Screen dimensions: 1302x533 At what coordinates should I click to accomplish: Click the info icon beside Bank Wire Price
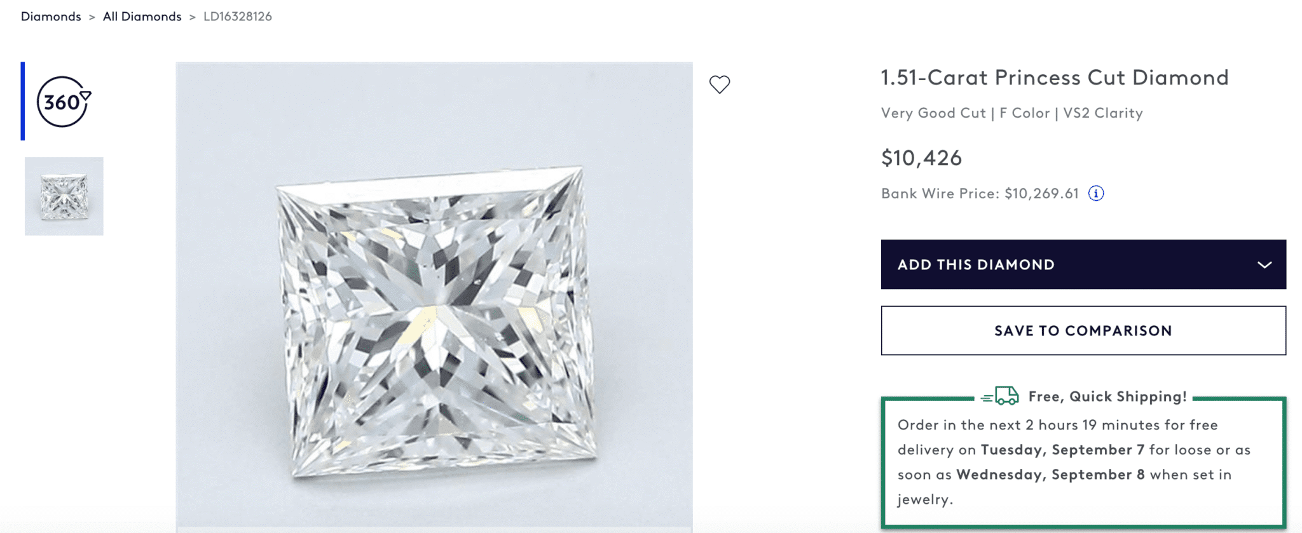1097,193
